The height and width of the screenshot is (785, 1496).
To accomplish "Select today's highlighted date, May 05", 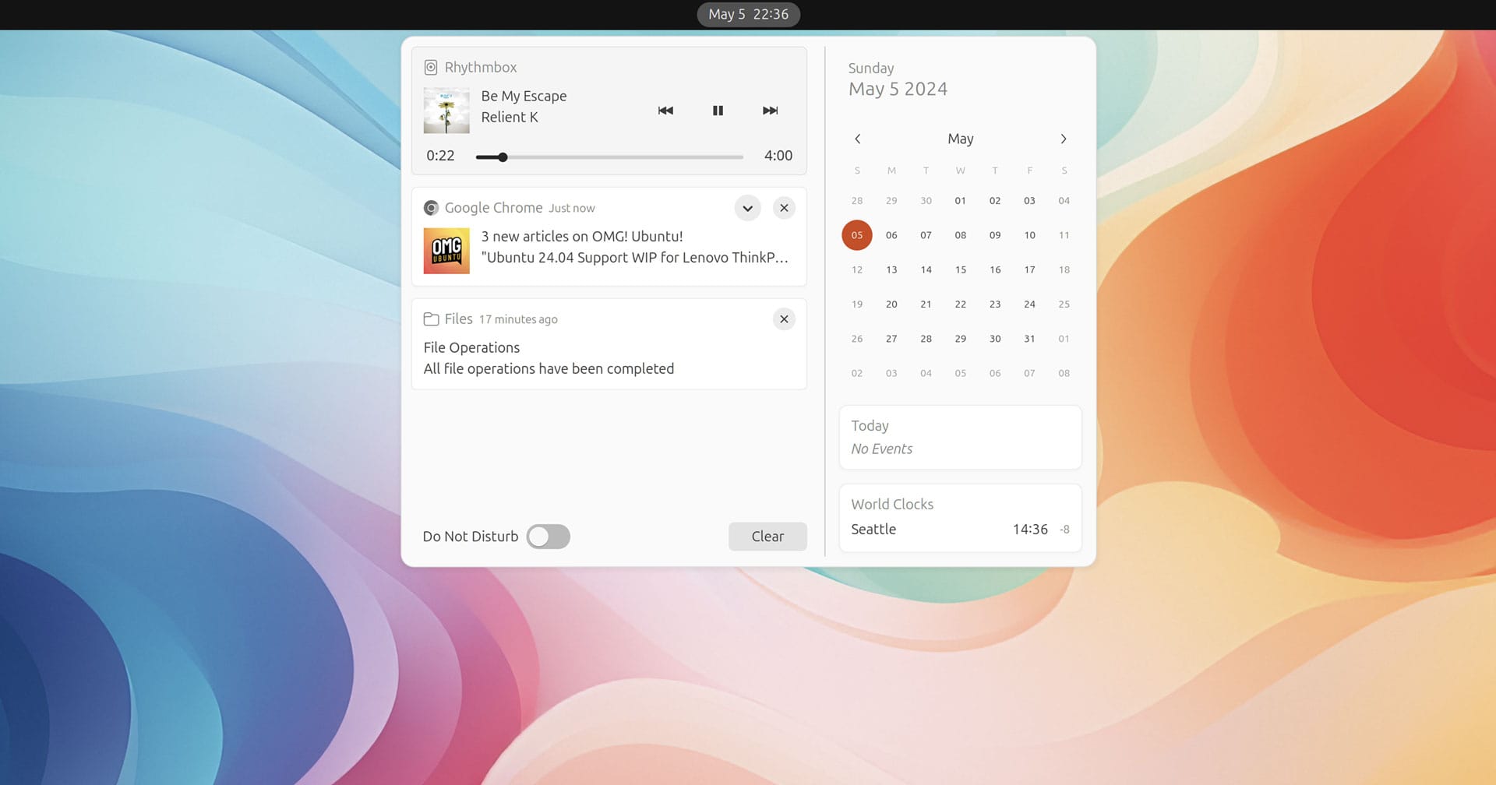I will 857,235.
